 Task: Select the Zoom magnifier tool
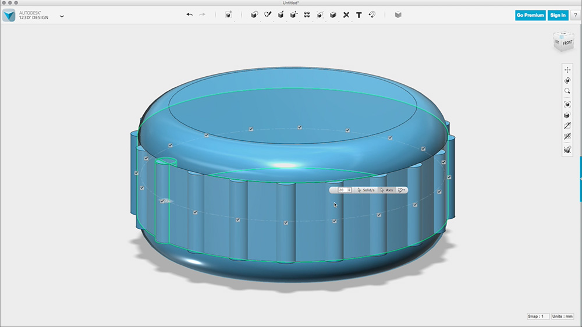pyautogui.click(x=567, y=91)
